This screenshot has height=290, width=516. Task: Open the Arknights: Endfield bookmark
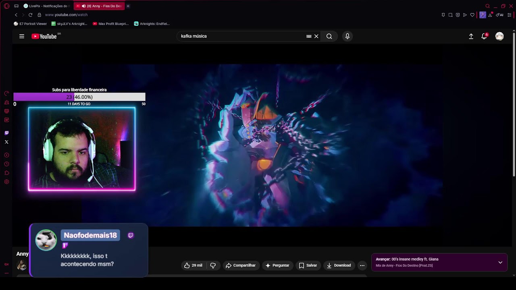pos(152,24)
